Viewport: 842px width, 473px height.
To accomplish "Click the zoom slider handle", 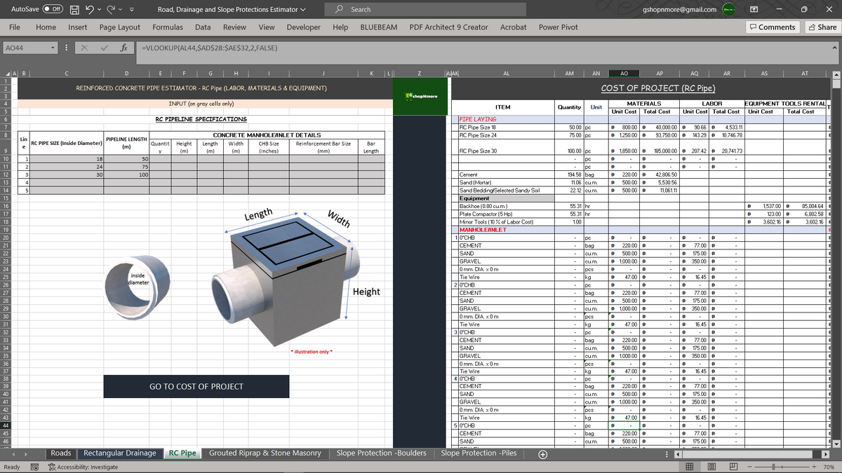I will (x=773, y=467).
